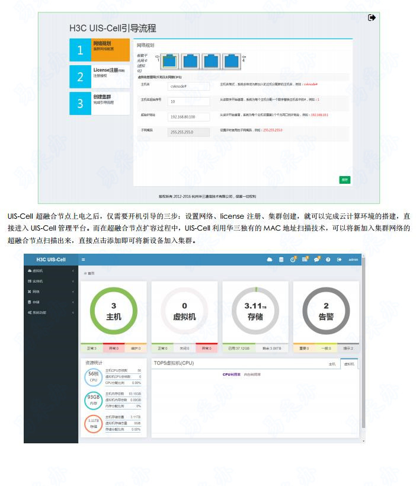This screenshot has height=486, width=416.
Task: Click the 关闭:0 virtual machine status cell
Action: [x=185, y=348]
